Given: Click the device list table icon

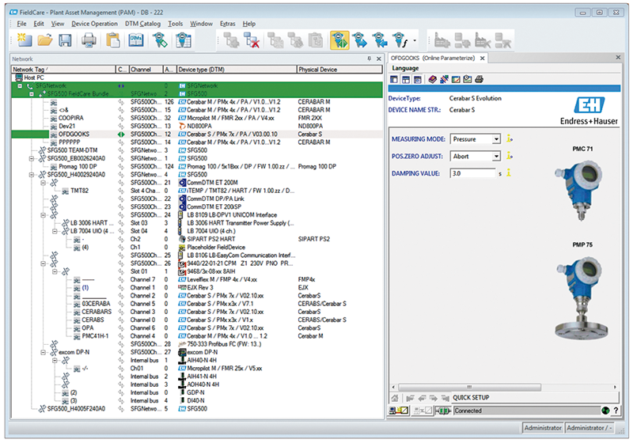Looking at the screenshot, I should 184,40.
